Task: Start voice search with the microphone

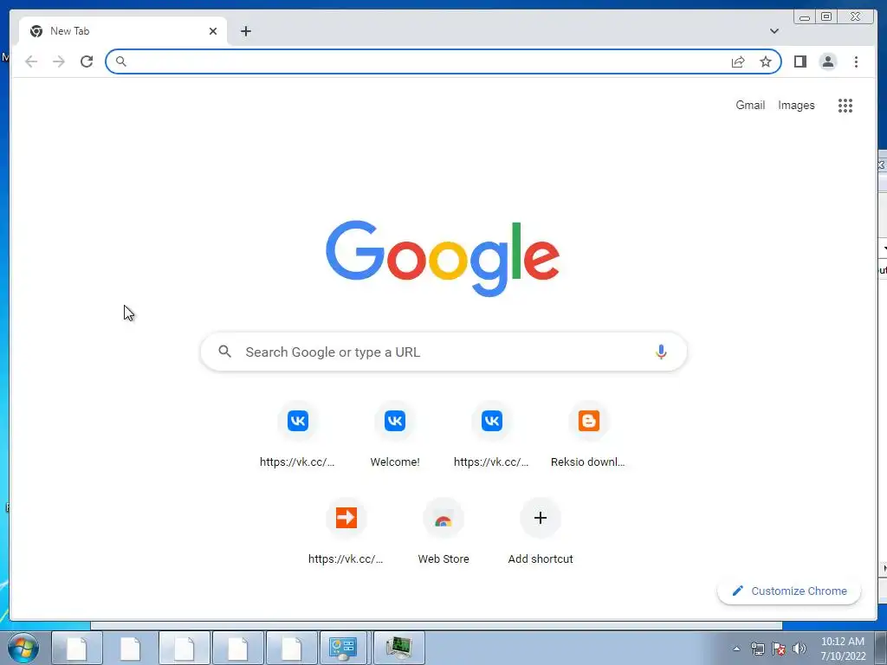Action: coord(661,352)
